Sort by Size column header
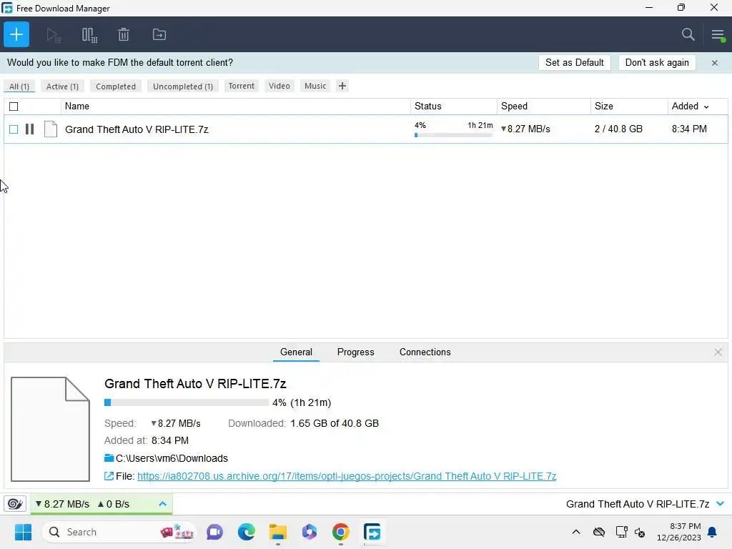This screenshot has height=549, width=732. click(x=603, y=106)
